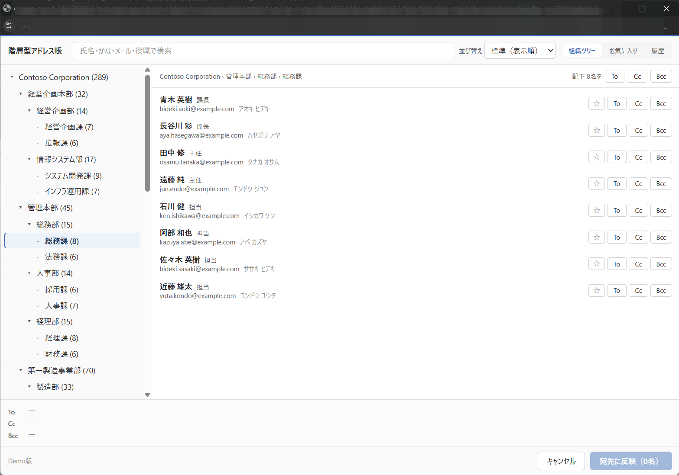The image size is (679, 475).
Task: Select 採用課 (6) in the tree
Action: tap(62, 289)
